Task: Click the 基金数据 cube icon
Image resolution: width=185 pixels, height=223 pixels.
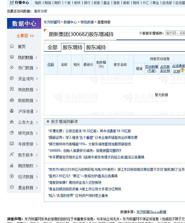Action: pyautogui.click(x=12, y=187)
